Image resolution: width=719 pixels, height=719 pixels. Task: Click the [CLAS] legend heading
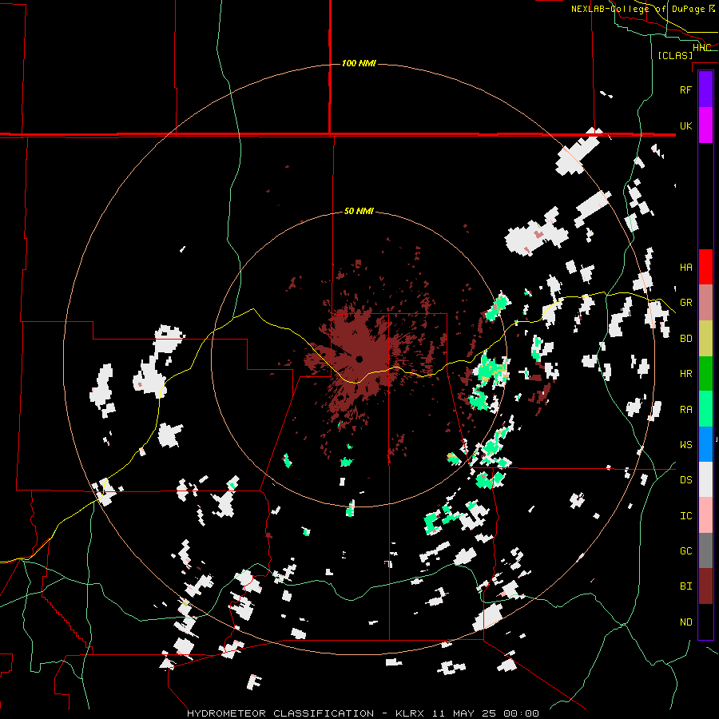click(675, 55)
